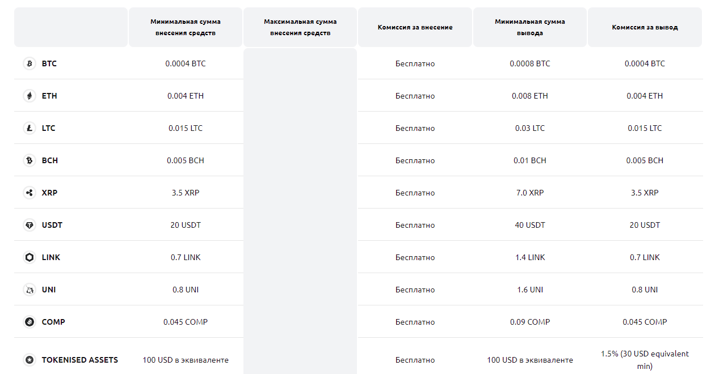The width and height of the screenshot is (715, 374).
Task: Click the Ethereum (ETH) coin icon
Action: [30, 96]
